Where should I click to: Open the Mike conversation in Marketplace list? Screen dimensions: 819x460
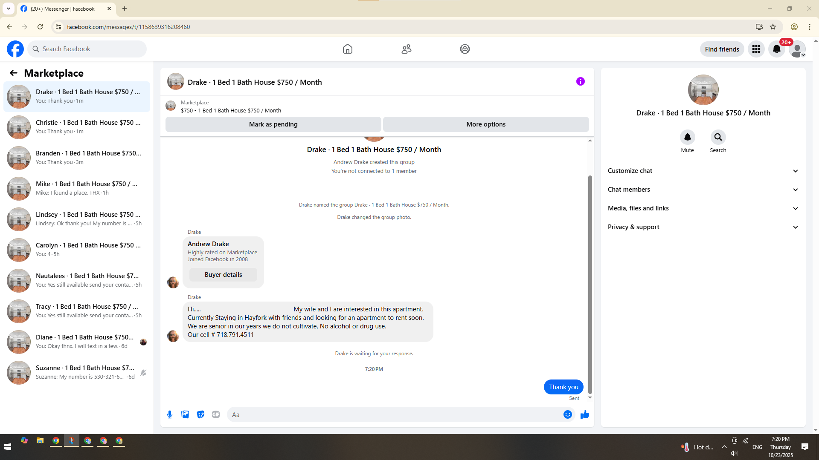77,188
